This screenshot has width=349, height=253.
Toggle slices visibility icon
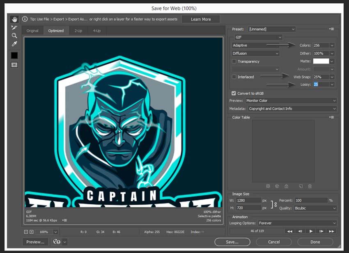coord(14,65)
